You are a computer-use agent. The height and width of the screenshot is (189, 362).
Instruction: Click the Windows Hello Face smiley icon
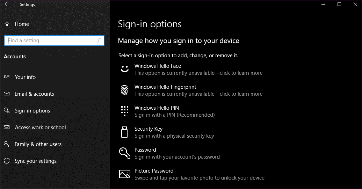tap(125, 69)
